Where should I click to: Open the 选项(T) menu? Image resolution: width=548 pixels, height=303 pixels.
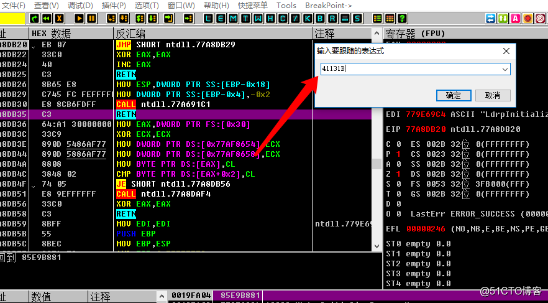pyautogui.click(x=147, y=6)
